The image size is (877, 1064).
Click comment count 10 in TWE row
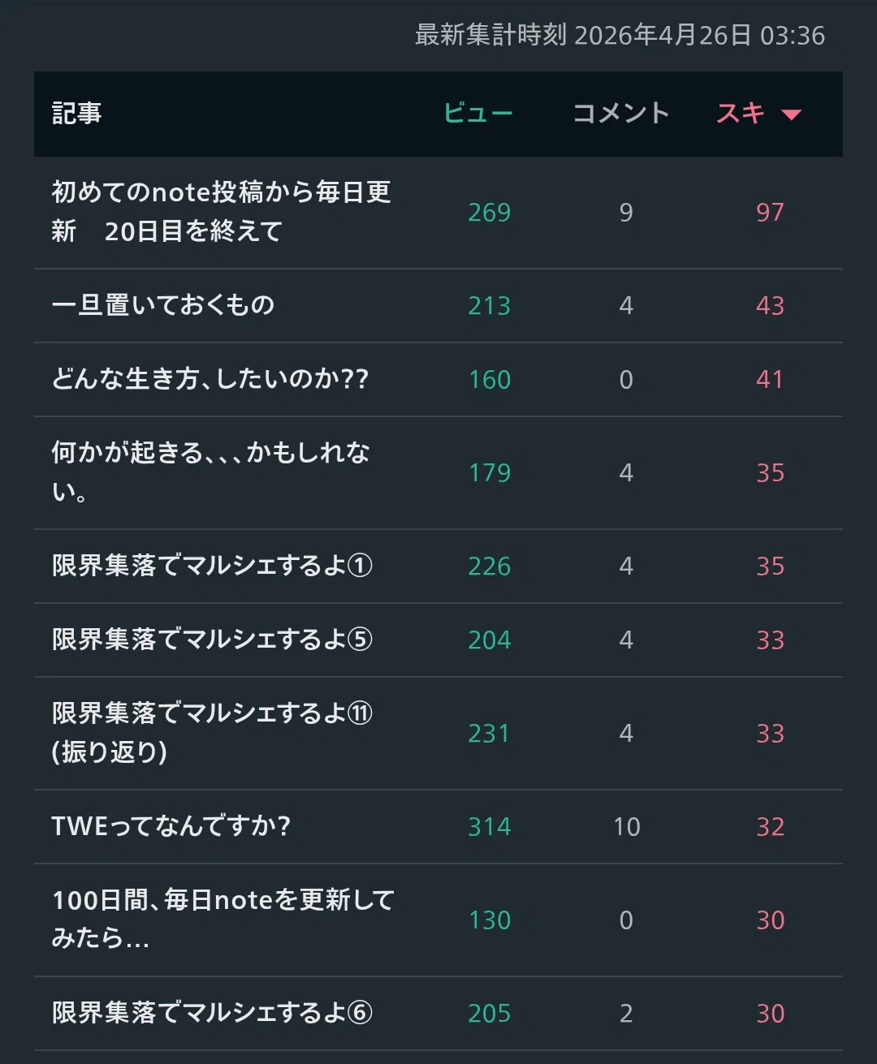click(x=626, y=827)
